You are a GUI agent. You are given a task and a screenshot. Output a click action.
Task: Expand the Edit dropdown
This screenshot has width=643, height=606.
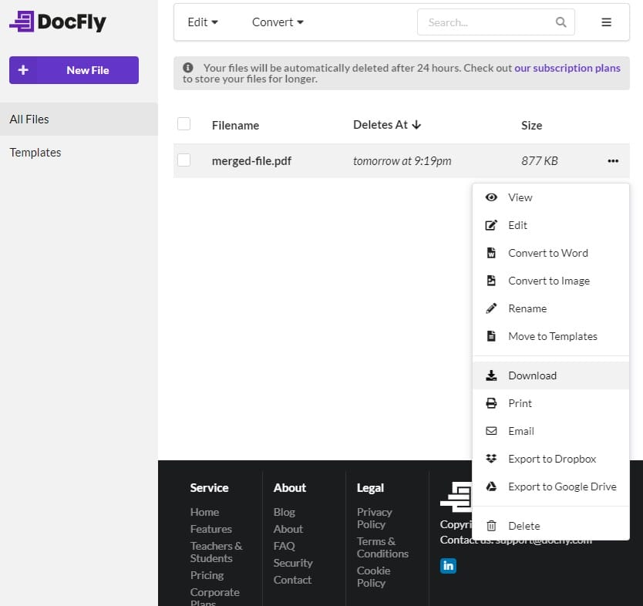(203, 22)
